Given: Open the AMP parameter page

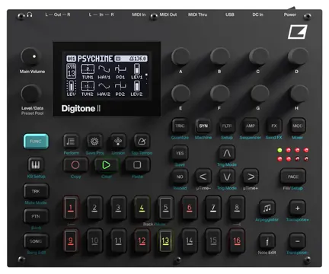Looking at the screenshot, I should click(x=251, y=126).
